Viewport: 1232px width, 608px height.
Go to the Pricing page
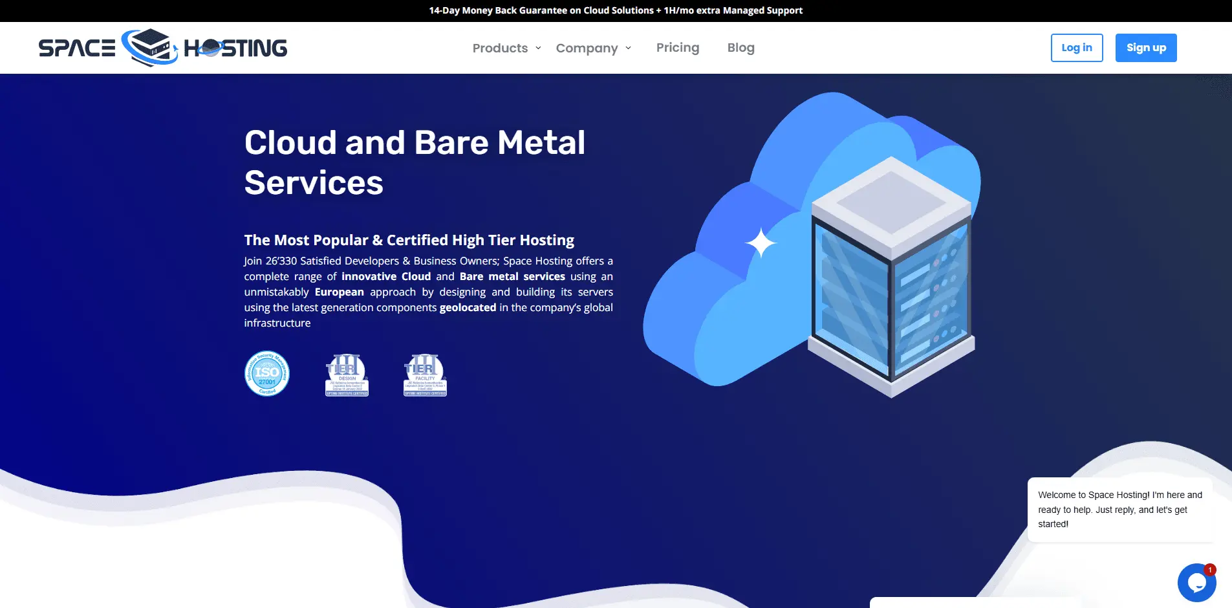[x=678, y=47]
